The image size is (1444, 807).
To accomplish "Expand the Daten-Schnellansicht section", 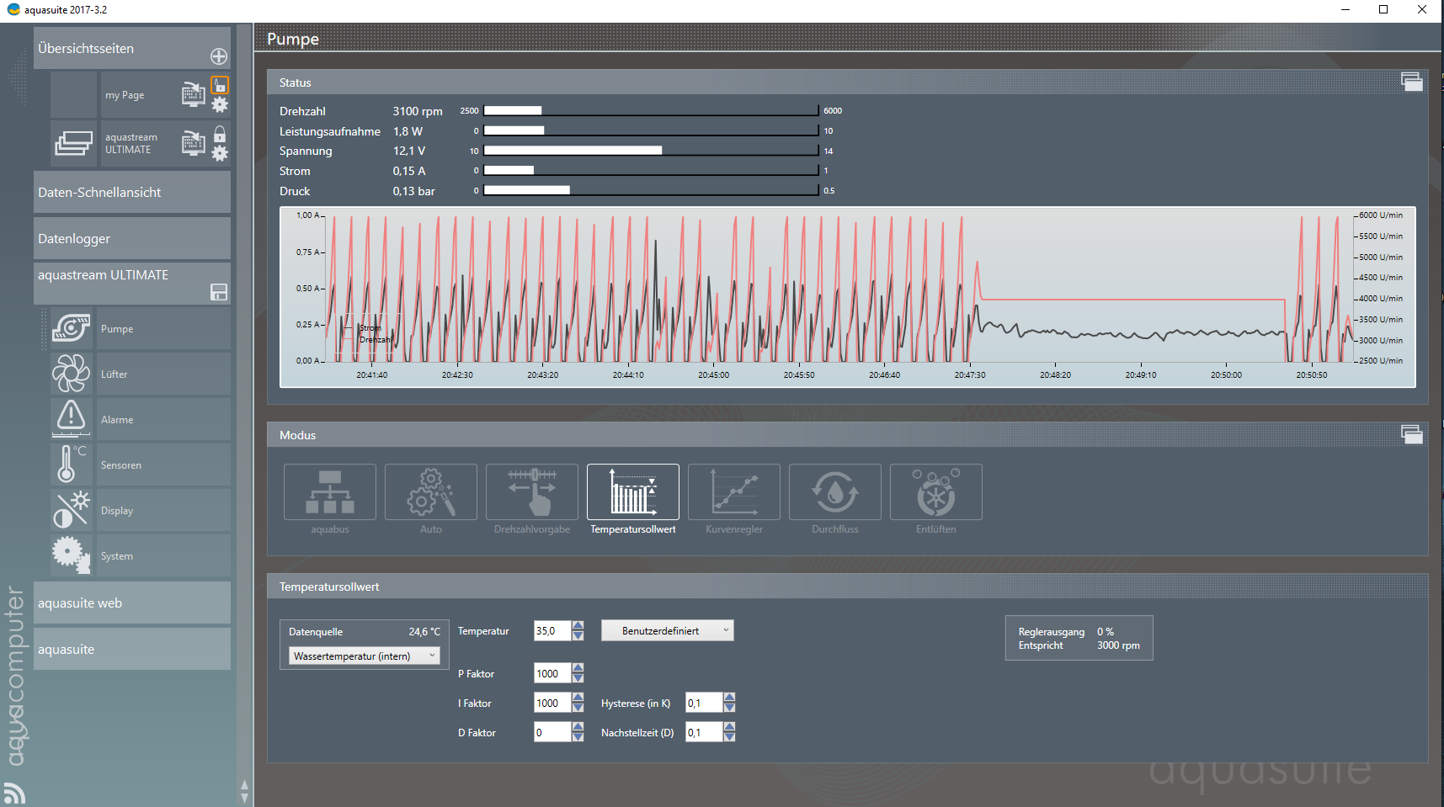I will pos(132,192).
